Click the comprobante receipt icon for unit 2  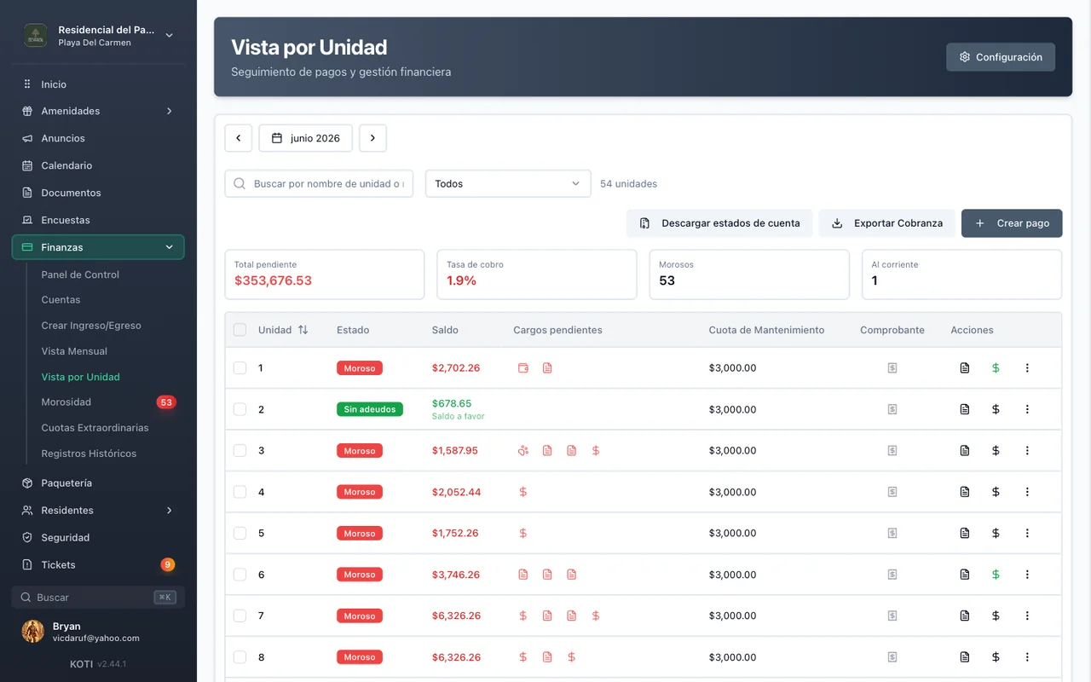[892, 409]
